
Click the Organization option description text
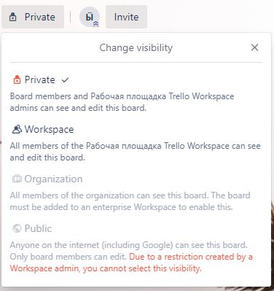[x=130, y=201]
